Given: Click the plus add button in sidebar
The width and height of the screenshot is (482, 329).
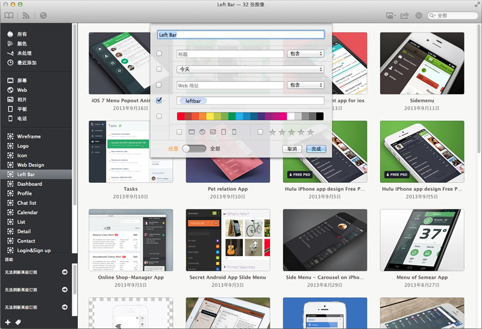Looking at the screenshot, I should tap(8, 322).
